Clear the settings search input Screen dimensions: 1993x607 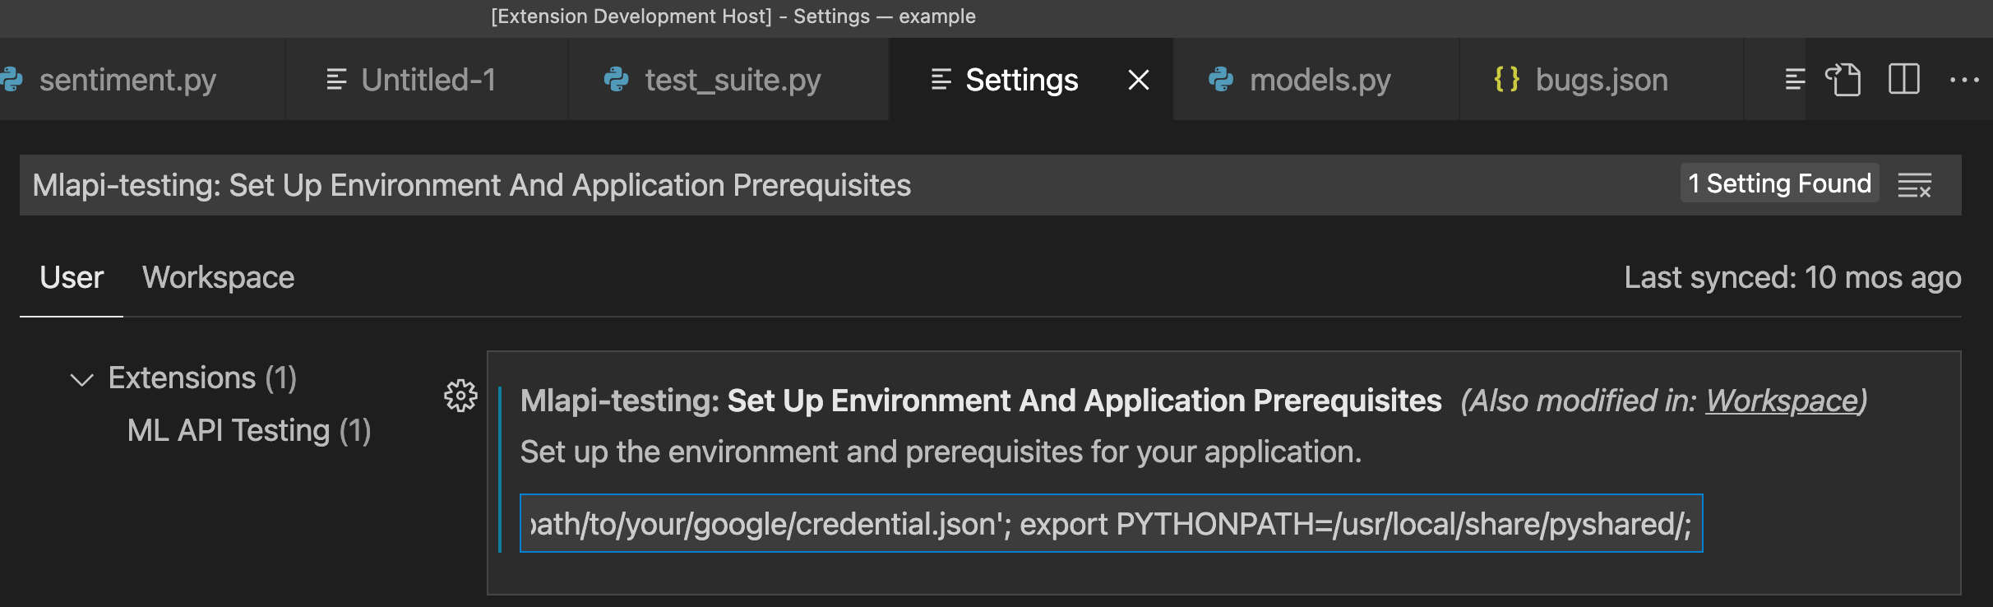coord(1914,185)
